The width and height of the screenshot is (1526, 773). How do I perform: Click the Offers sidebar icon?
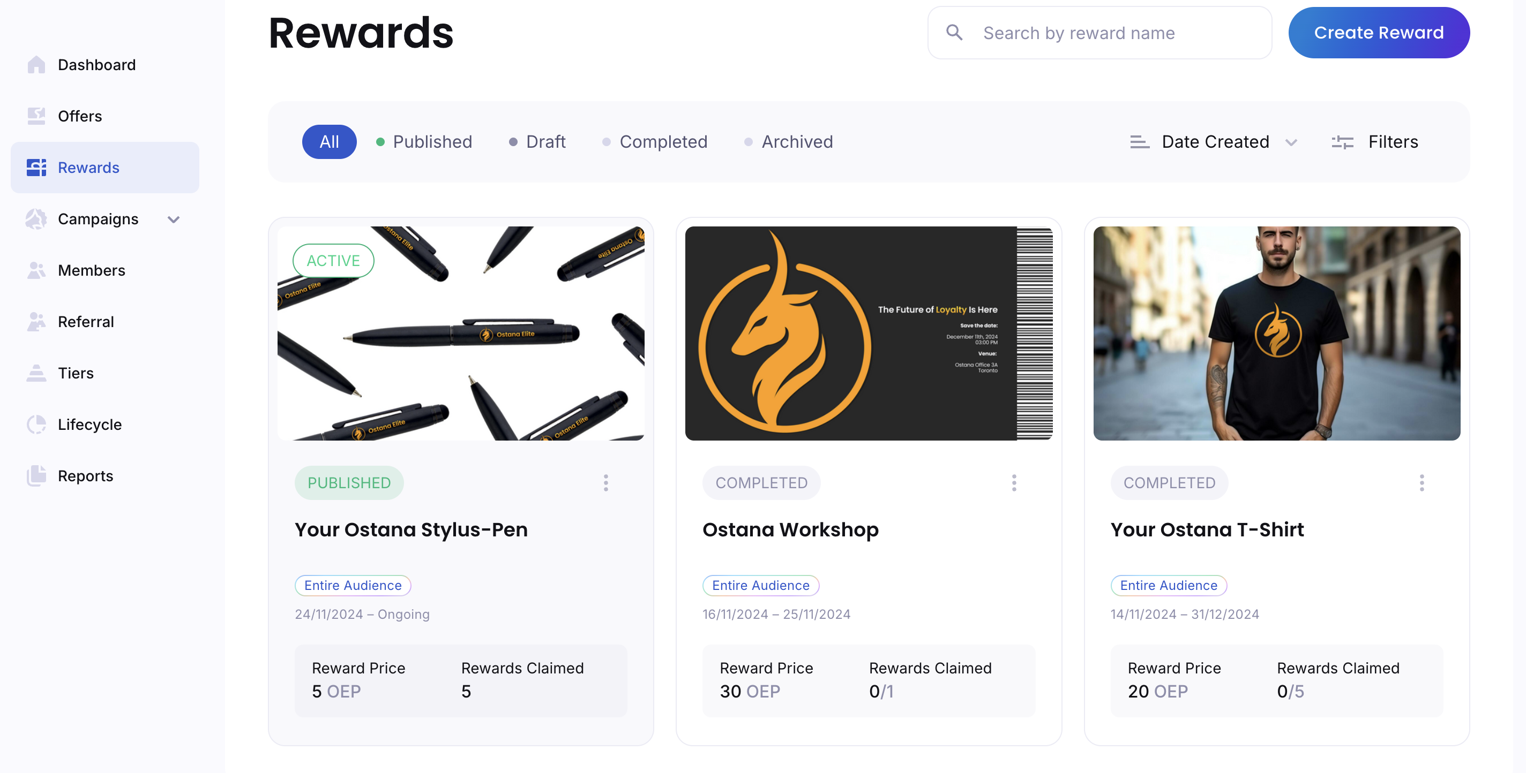click(36, 116)
